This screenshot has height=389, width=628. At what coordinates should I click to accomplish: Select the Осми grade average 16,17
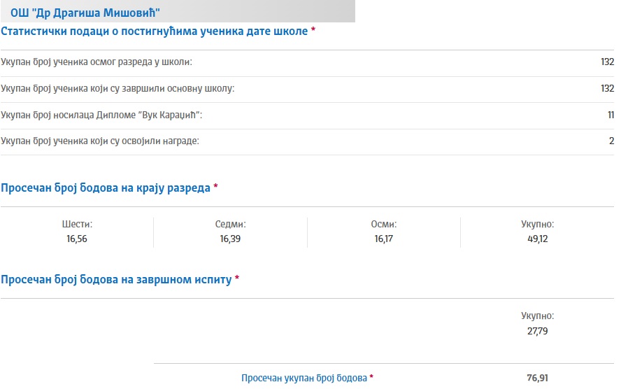[x=384, y=239]
